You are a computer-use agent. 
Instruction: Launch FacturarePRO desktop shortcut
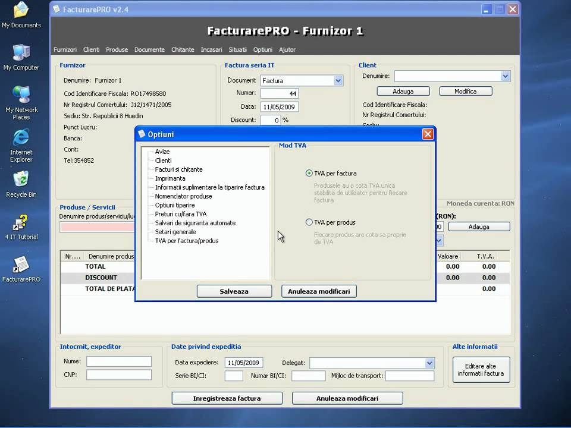21,269
